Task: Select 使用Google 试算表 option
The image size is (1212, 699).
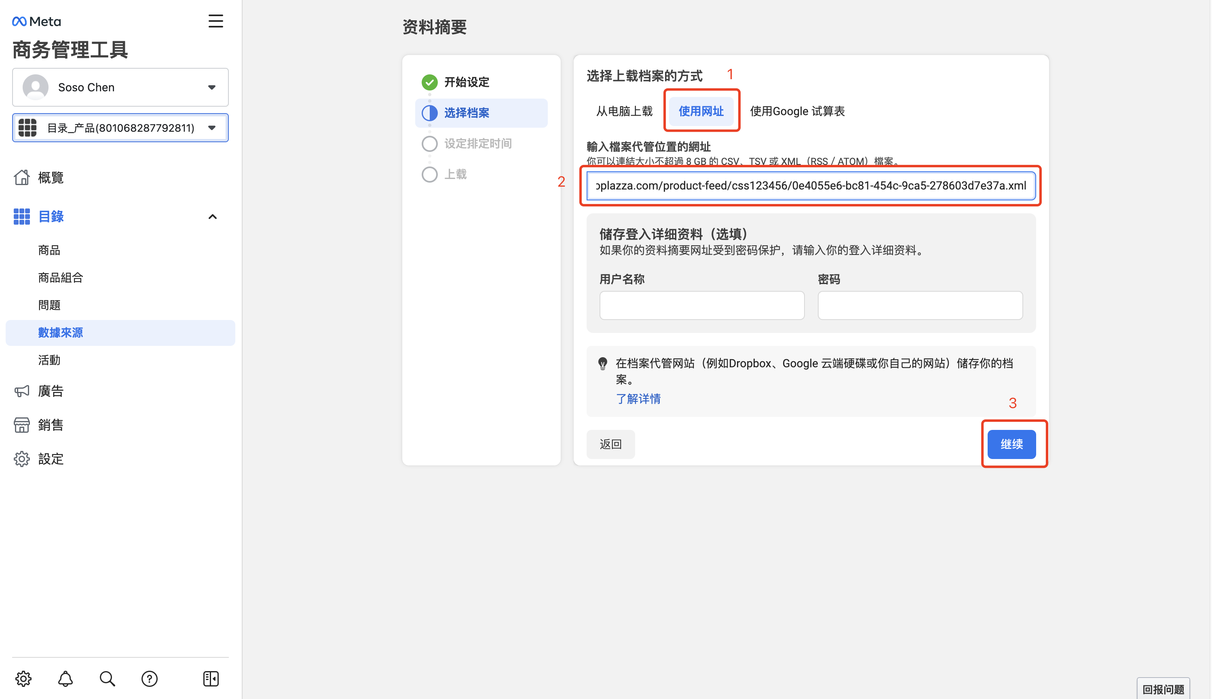Action: click(797, 111)
